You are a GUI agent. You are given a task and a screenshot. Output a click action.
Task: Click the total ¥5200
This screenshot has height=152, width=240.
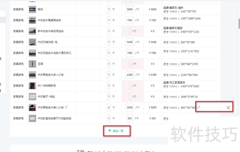coord(152,108)
